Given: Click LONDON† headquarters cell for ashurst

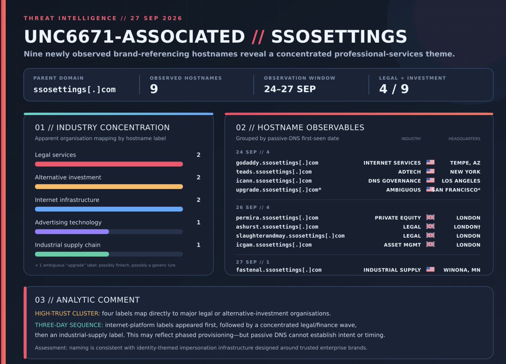Looking at the screenshot, I should [x=467, y=226].
